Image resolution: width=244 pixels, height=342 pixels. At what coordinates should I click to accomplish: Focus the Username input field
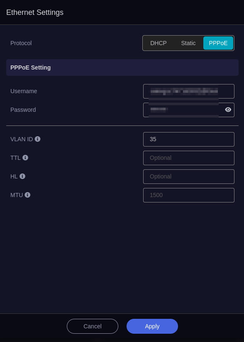[189, 91]
